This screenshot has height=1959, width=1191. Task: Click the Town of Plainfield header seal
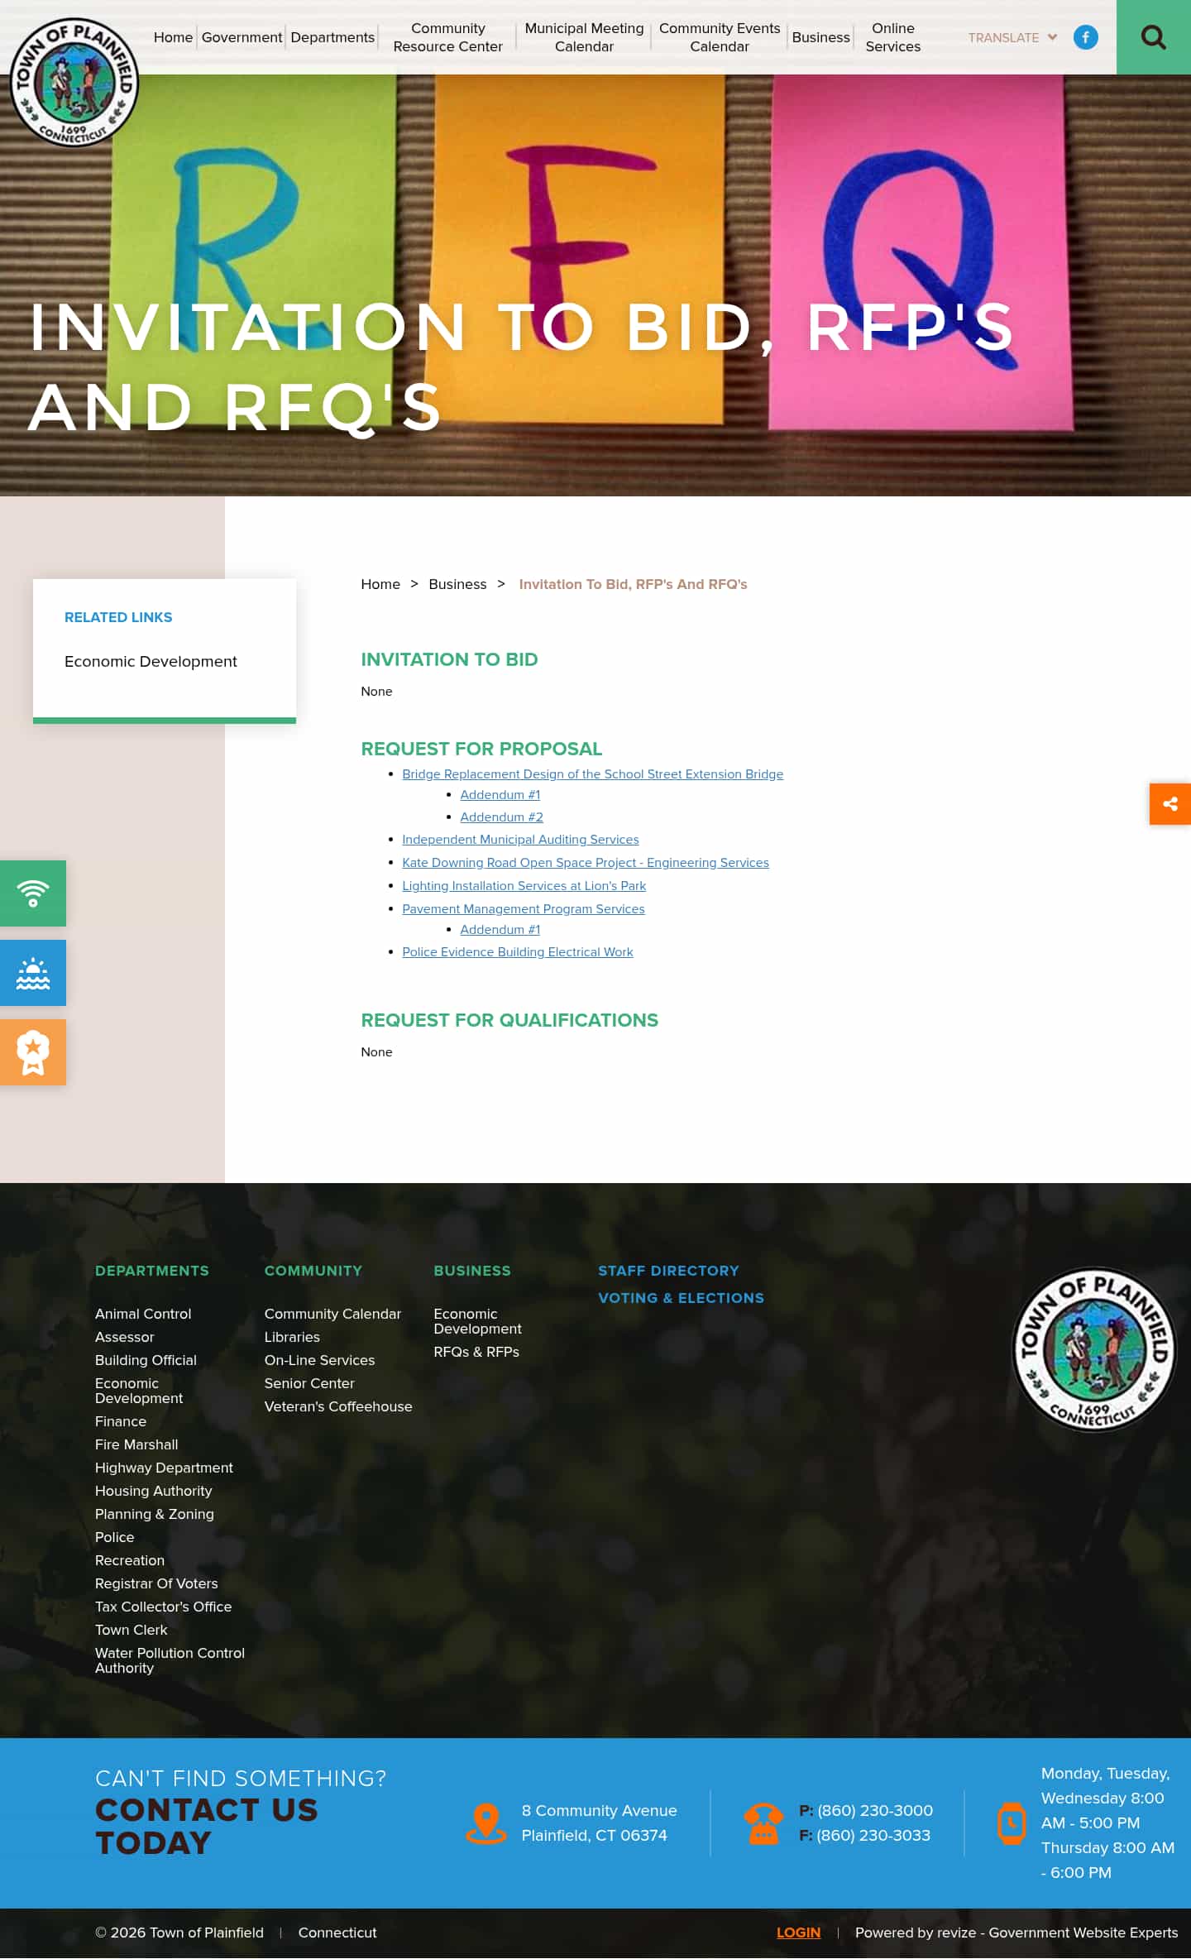[74, 82]
